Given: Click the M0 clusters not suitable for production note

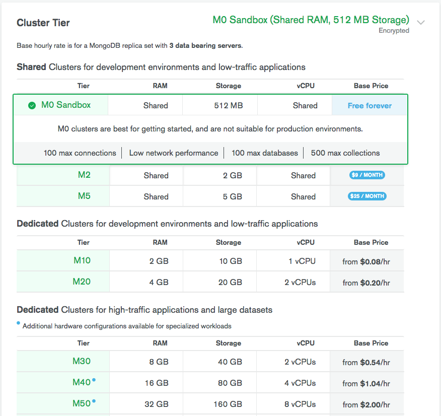Looking at the screenshot, I should (x=210, y=129).
